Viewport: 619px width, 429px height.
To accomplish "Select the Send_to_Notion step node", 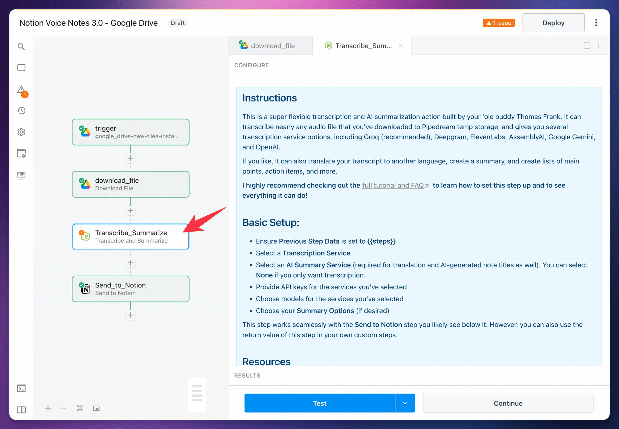I will 131,289.
